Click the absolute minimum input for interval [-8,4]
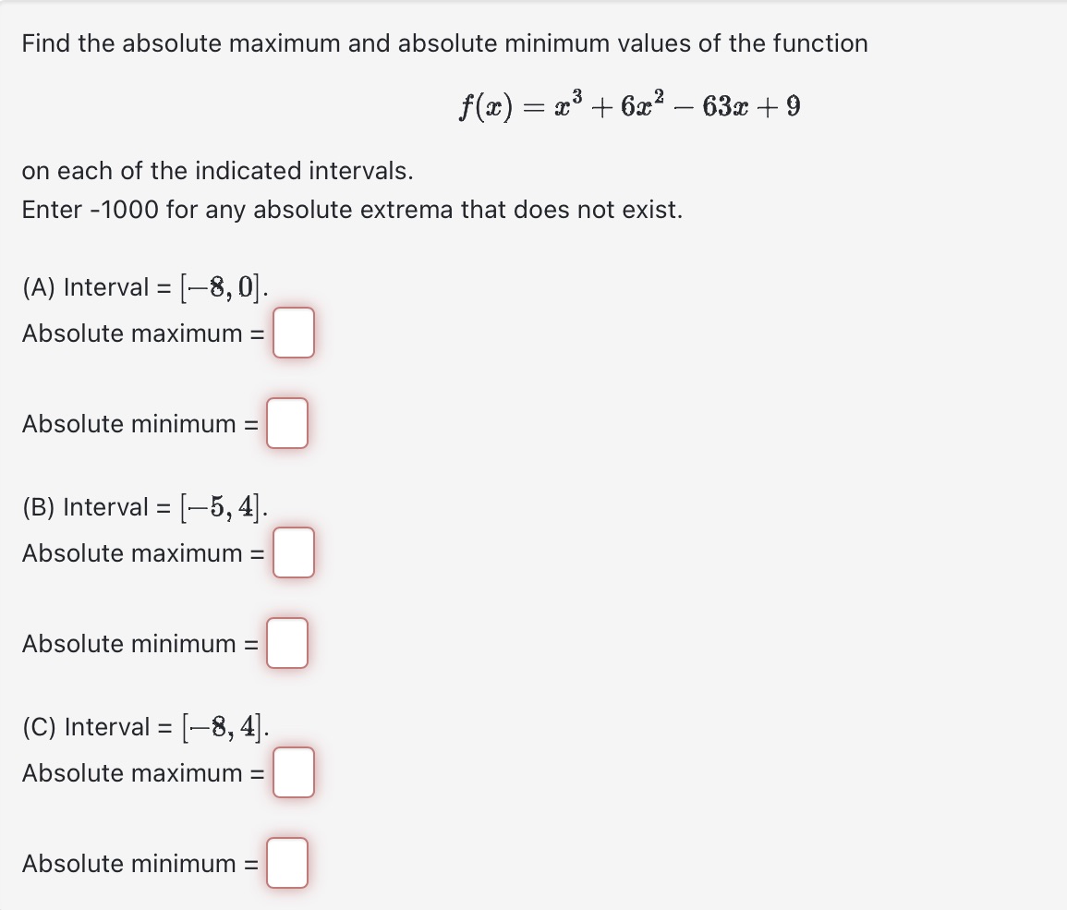Image resolution: width=1067 pixels, height=910 pixels. tap(286, 863)
